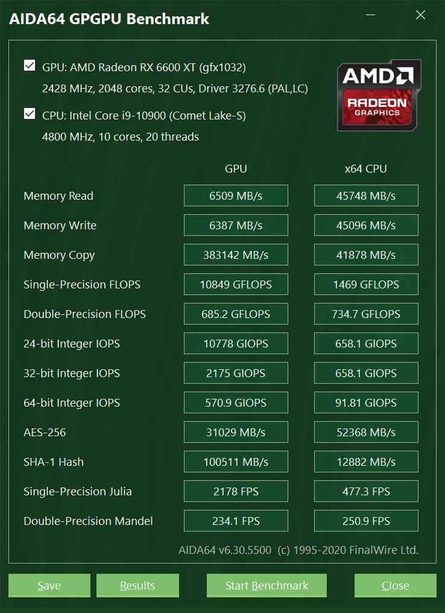Minimize the AIDA64 GPGPU Benchmark window
445x613 pixels.
(x=370, y=15)
